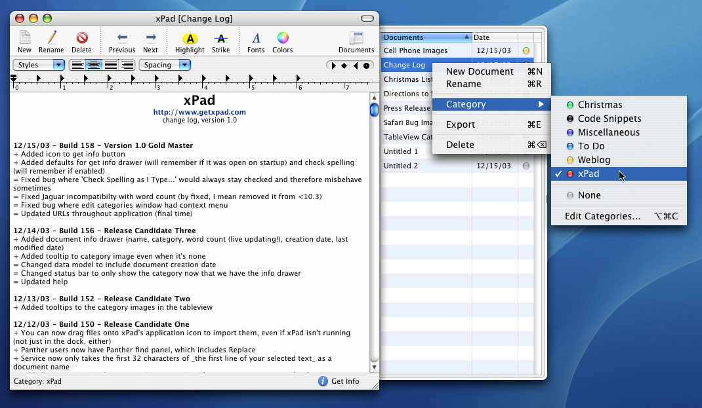Screen dimensions: 702x408
Task: Open the getxpad.com link
Action: pyautogui.click(x=199, y=112)
